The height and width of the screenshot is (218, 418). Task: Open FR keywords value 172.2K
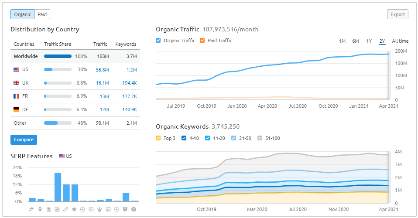[x=130, y=96]
